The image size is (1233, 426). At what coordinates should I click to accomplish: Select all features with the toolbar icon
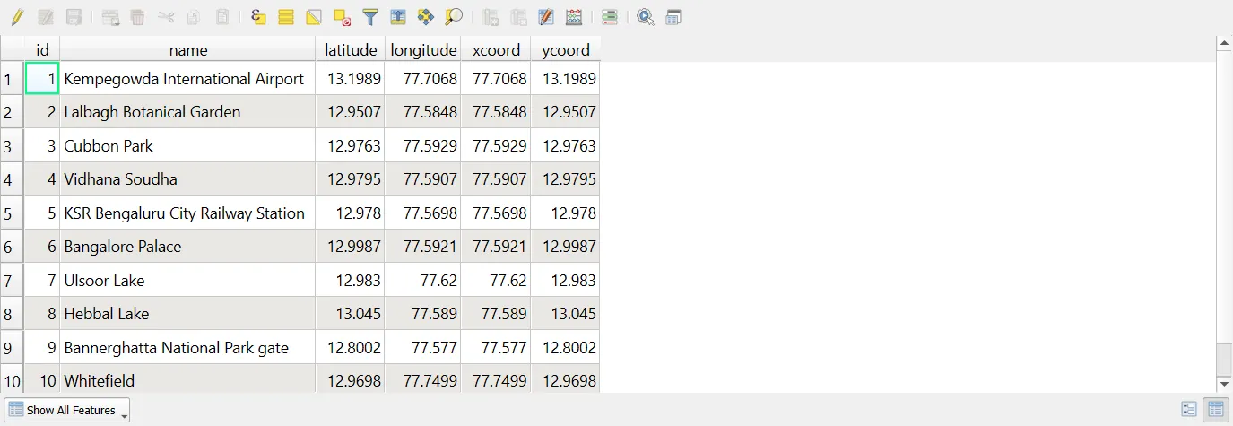point(286,17)
